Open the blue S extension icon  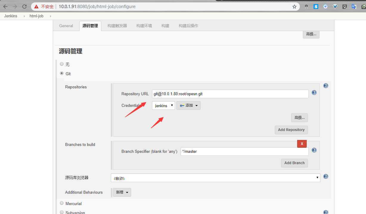click(x=316, y=7)
